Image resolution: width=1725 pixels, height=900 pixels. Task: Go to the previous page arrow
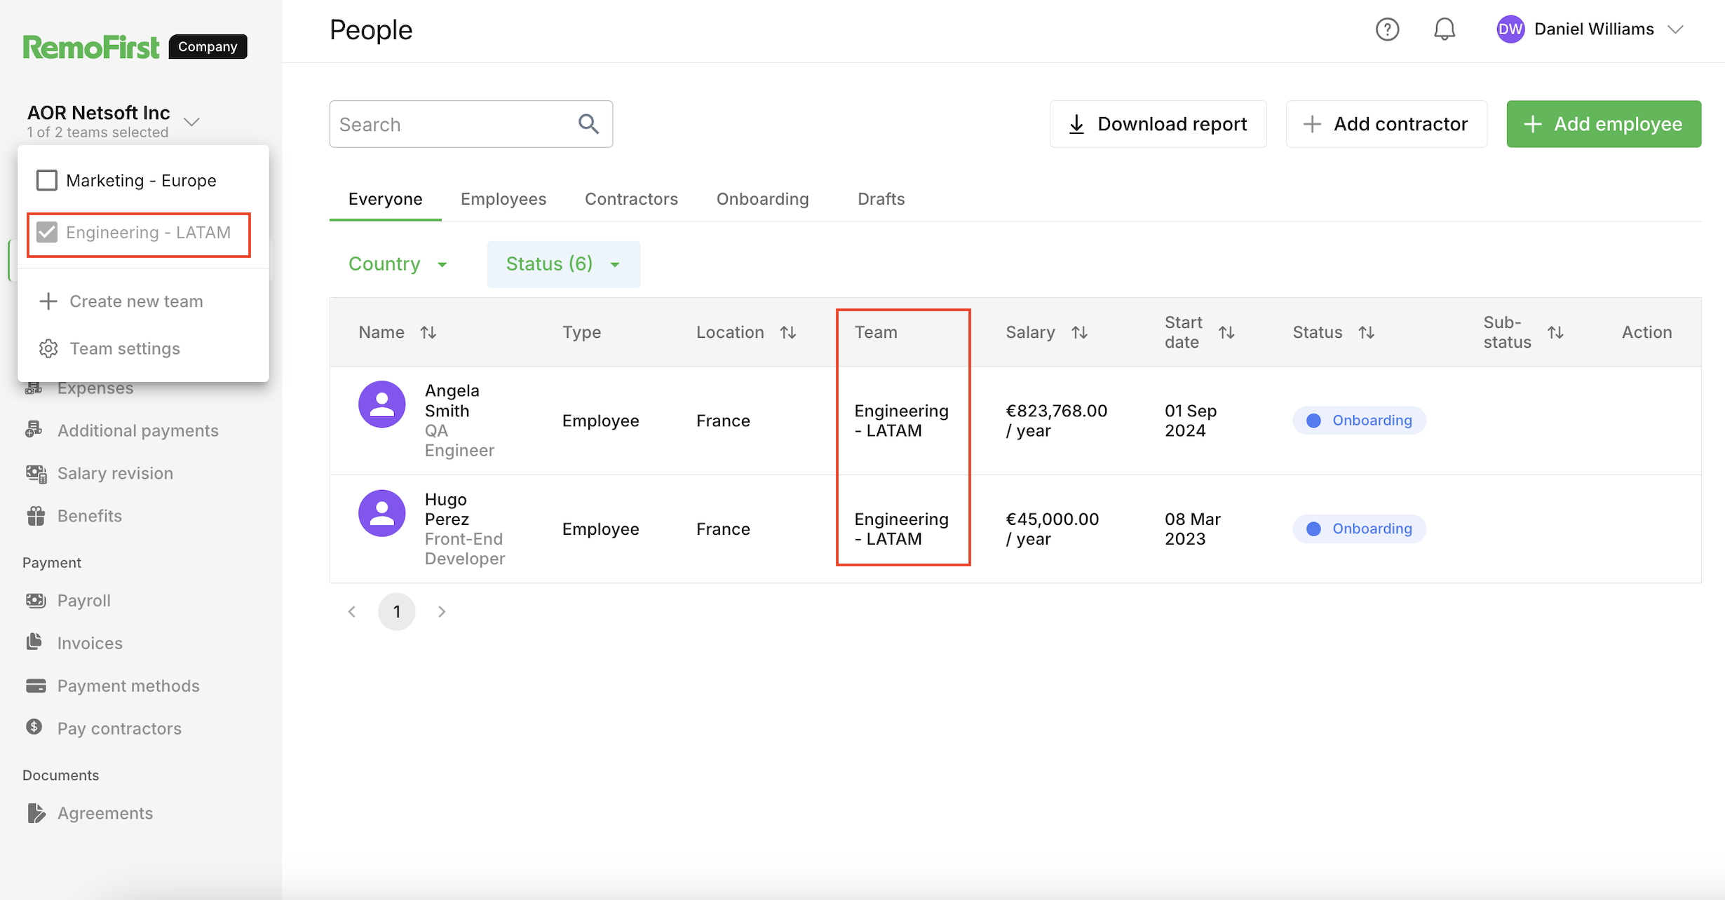[x=352, y=612]
